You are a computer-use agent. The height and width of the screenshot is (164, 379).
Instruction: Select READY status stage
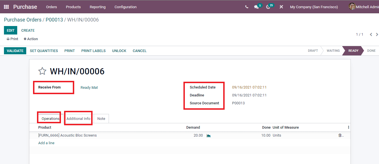pyautogui.click(x=353, y=51)
